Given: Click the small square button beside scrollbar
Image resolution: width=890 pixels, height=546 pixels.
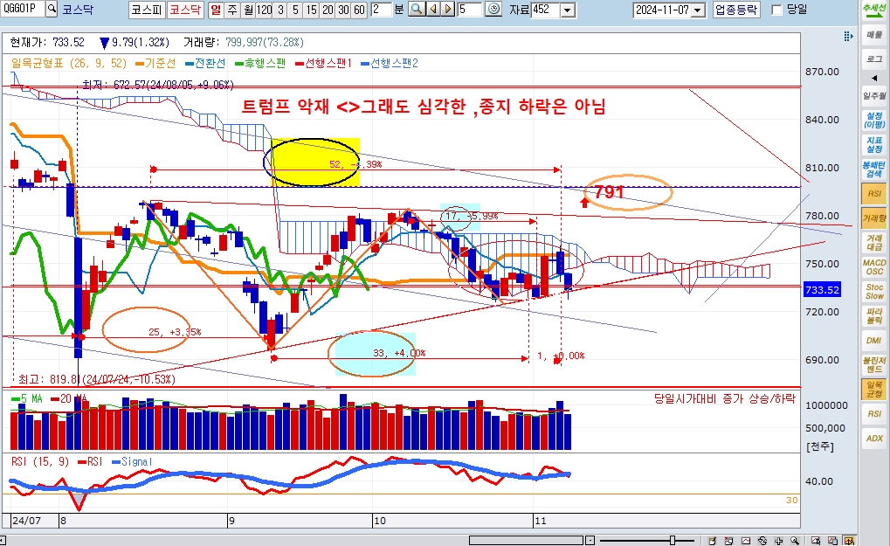Looking at the screenshot, I should 590,541.
